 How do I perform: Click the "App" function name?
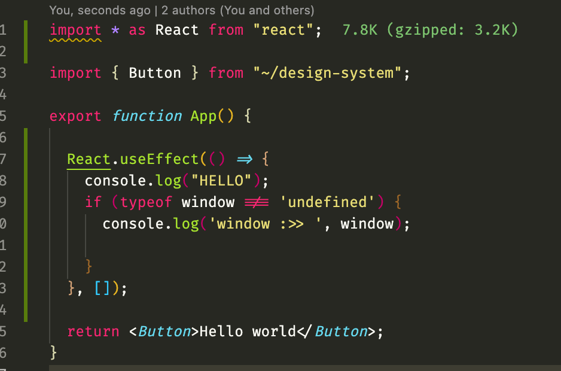coord(203,116)
